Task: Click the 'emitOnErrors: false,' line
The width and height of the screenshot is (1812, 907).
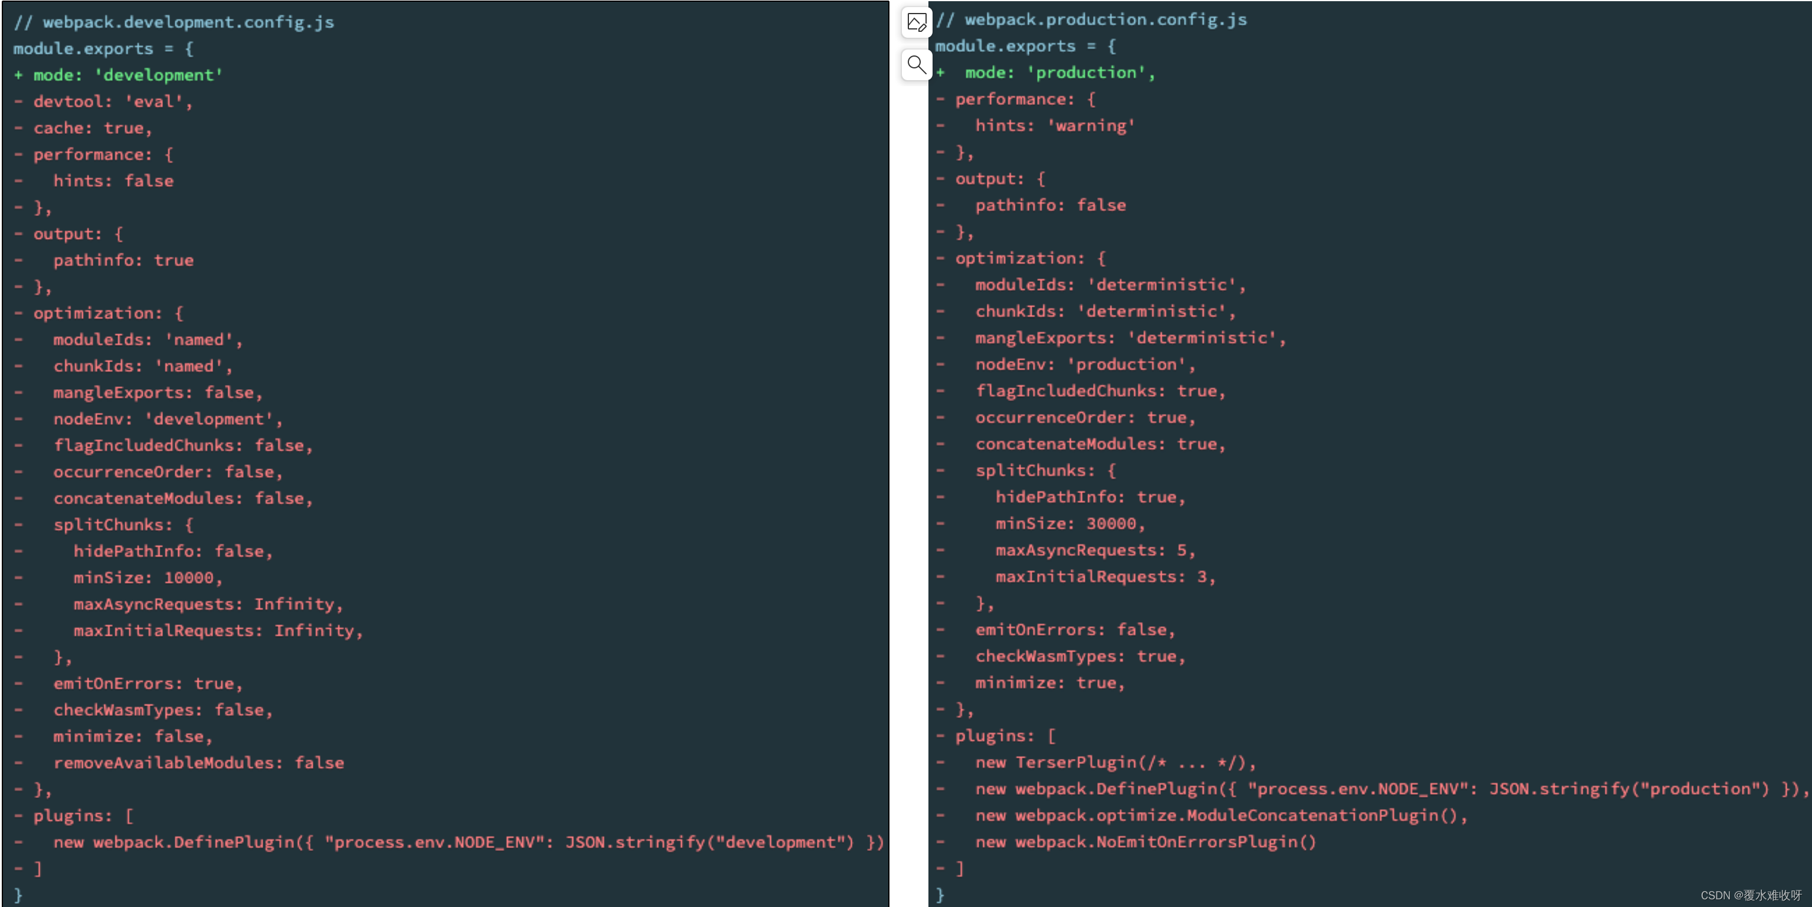Action: coord(1075,630)
